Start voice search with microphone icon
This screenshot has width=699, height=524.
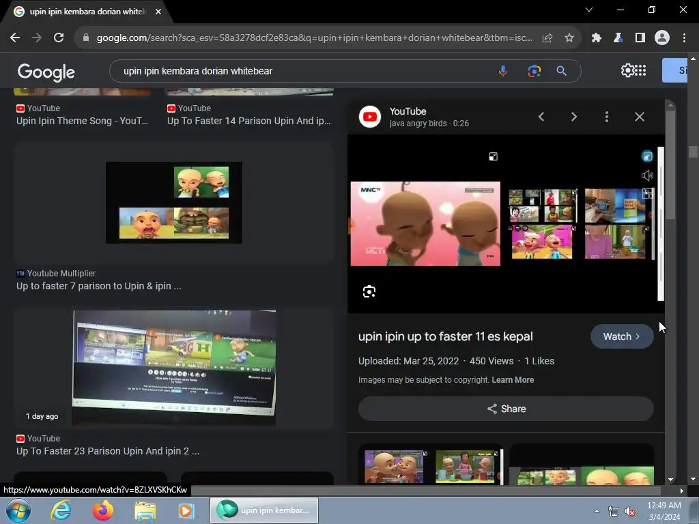[x=503, y=71]
